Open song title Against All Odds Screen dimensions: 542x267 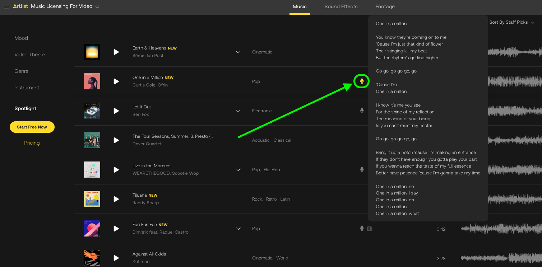coord(149,254)
